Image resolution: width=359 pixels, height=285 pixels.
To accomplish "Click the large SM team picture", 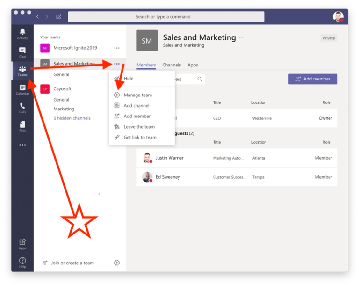I will click(x=147, y=40).
